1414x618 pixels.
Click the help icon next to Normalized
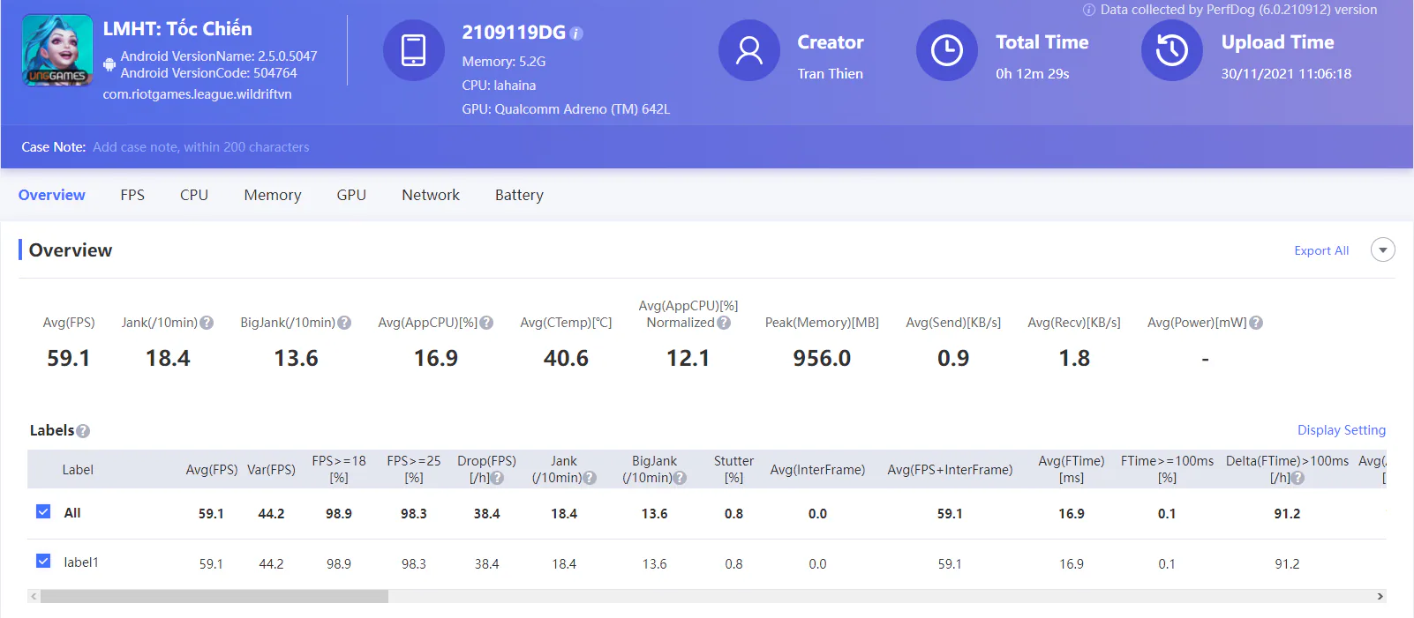tap(724, 323)
